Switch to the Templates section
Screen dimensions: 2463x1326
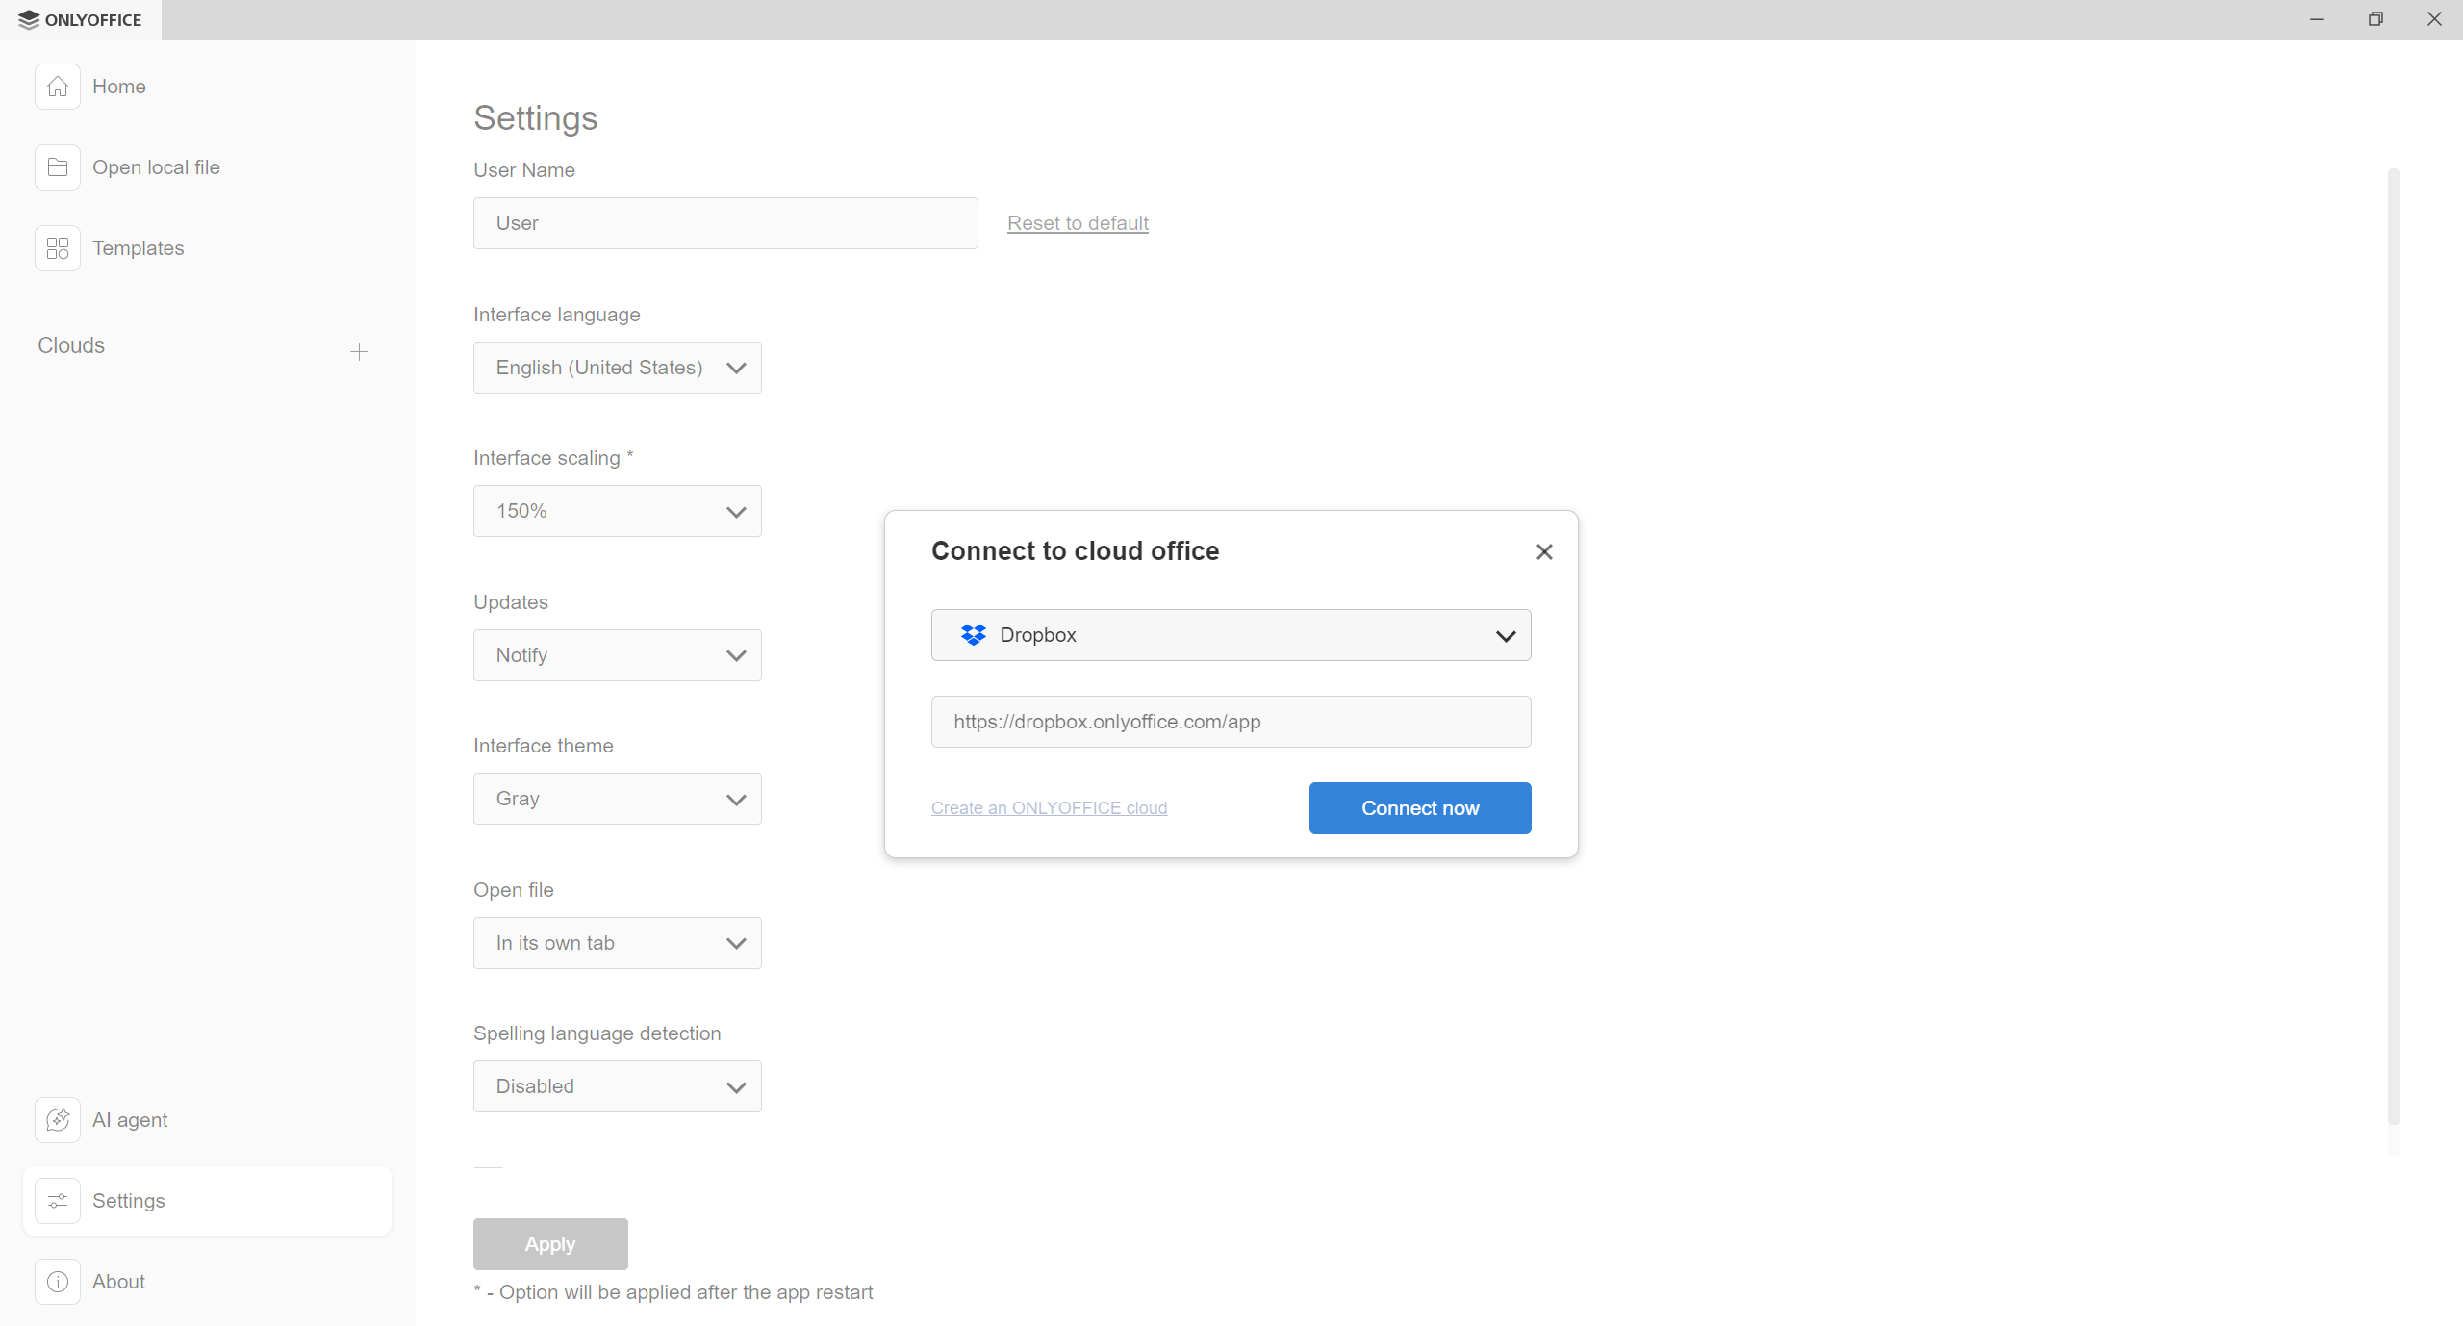(138, 247)
